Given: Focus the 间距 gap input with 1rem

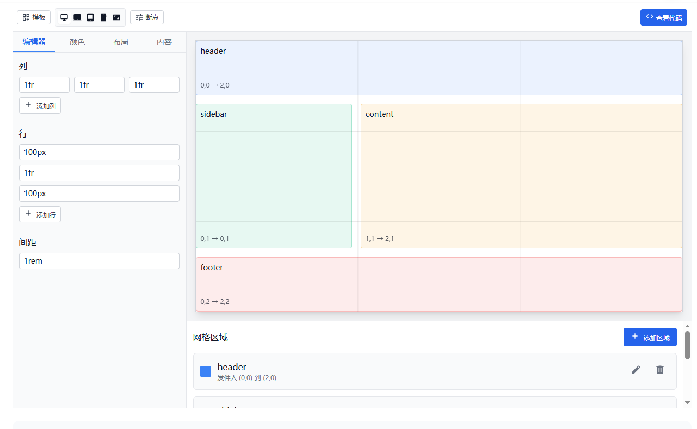Looking at the screenshot, I should coord(99,261).
